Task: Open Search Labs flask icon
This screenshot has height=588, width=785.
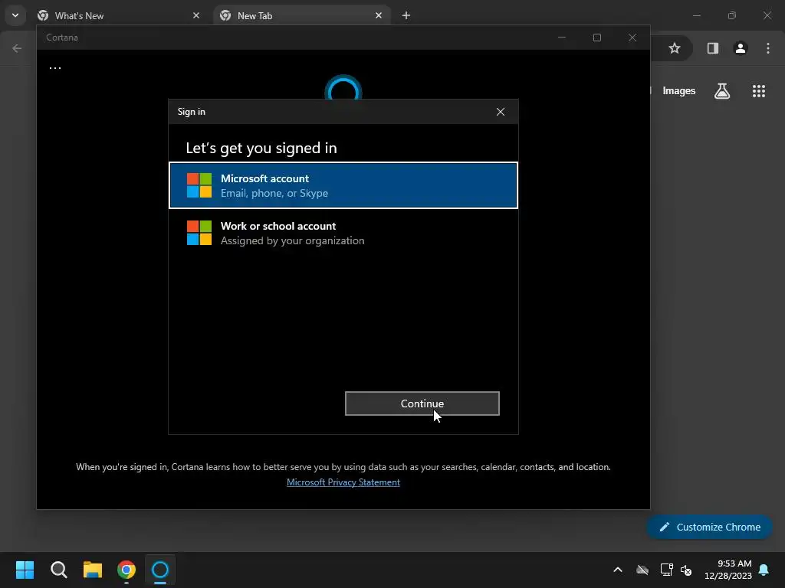Action: 721,91
